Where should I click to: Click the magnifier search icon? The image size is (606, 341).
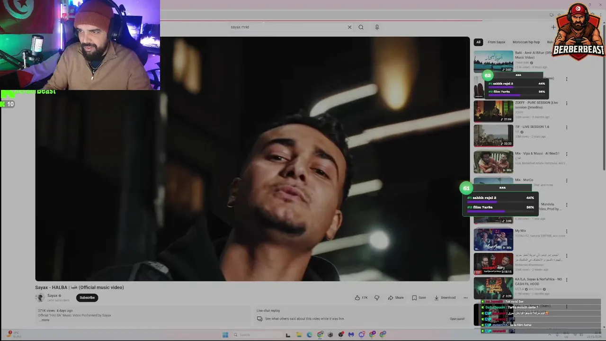click(361, 27)
